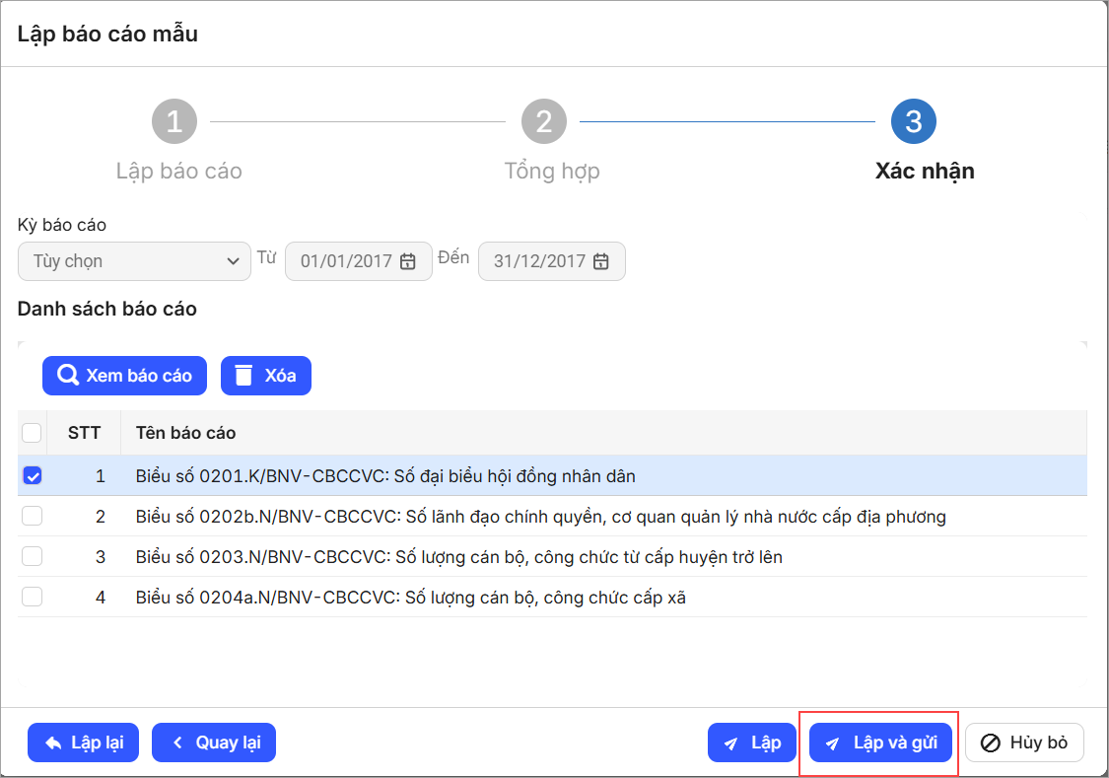Cancel with the Hủy bỏ button
This screenshot has width=1109, height=778.
(1024, 743)
